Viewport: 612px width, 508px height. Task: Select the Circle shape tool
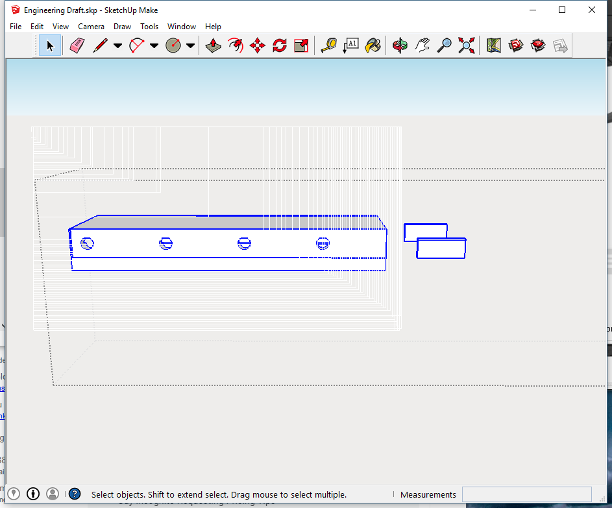(173, 45)
